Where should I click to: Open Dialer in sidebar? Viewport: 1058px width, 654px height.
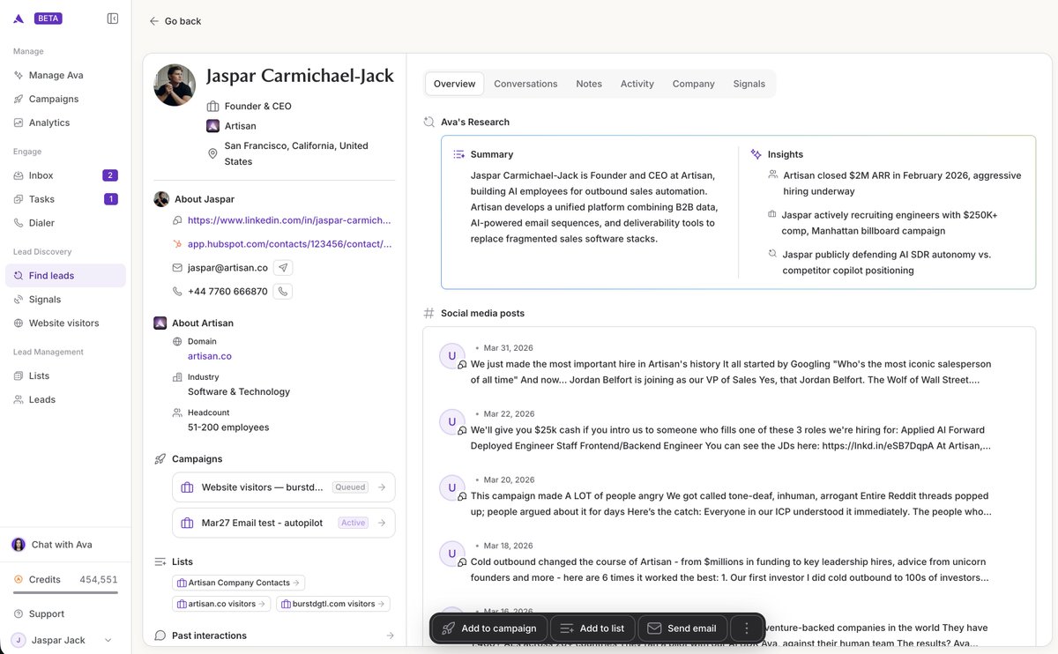65,223
